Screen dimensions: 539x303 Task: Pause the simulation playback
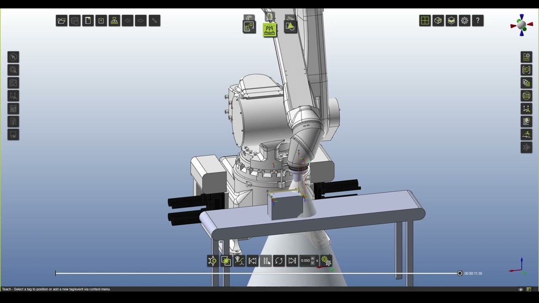coord(266,261)
